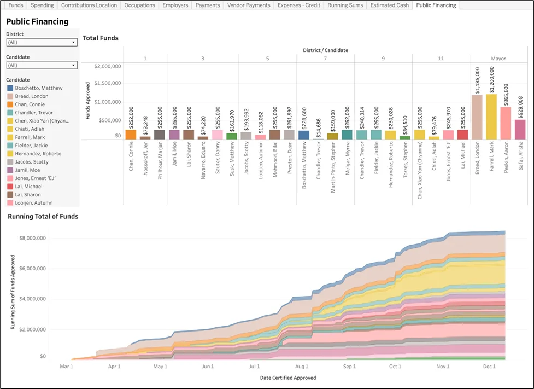534x389 pixels.
Task: Open the Candidate filter dropdown
Action: 42,65
